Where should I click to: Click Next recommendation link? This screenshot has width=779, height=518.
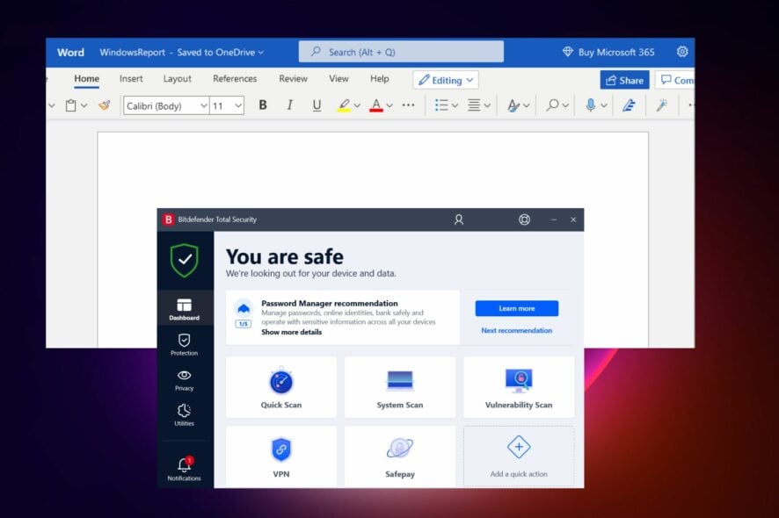(x=517, y=330)
